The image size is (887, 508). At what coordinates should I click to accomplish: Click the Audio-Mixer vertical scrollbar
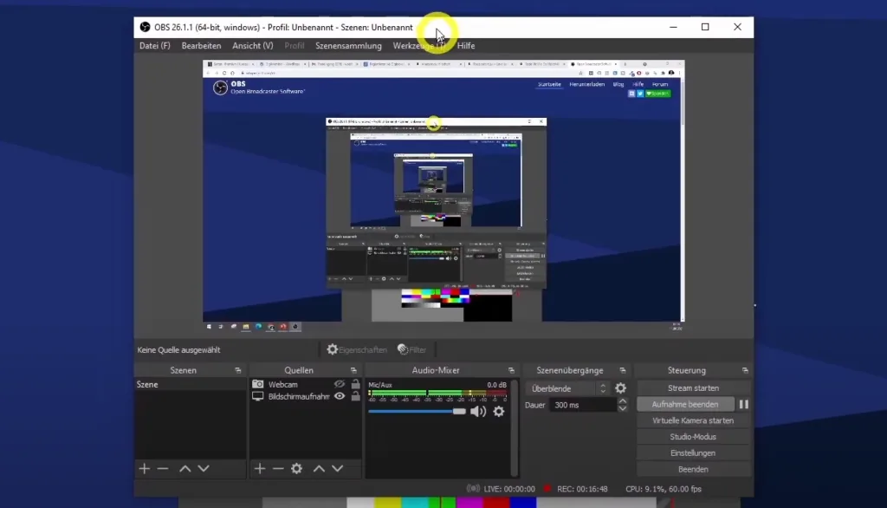514,427
